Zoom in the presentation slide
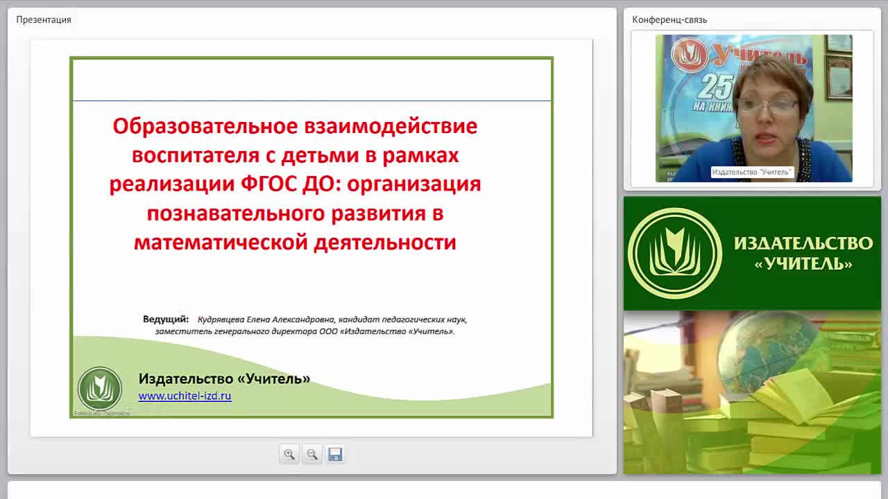The width and height of the screenshot is (888, 499). (289, 454)
